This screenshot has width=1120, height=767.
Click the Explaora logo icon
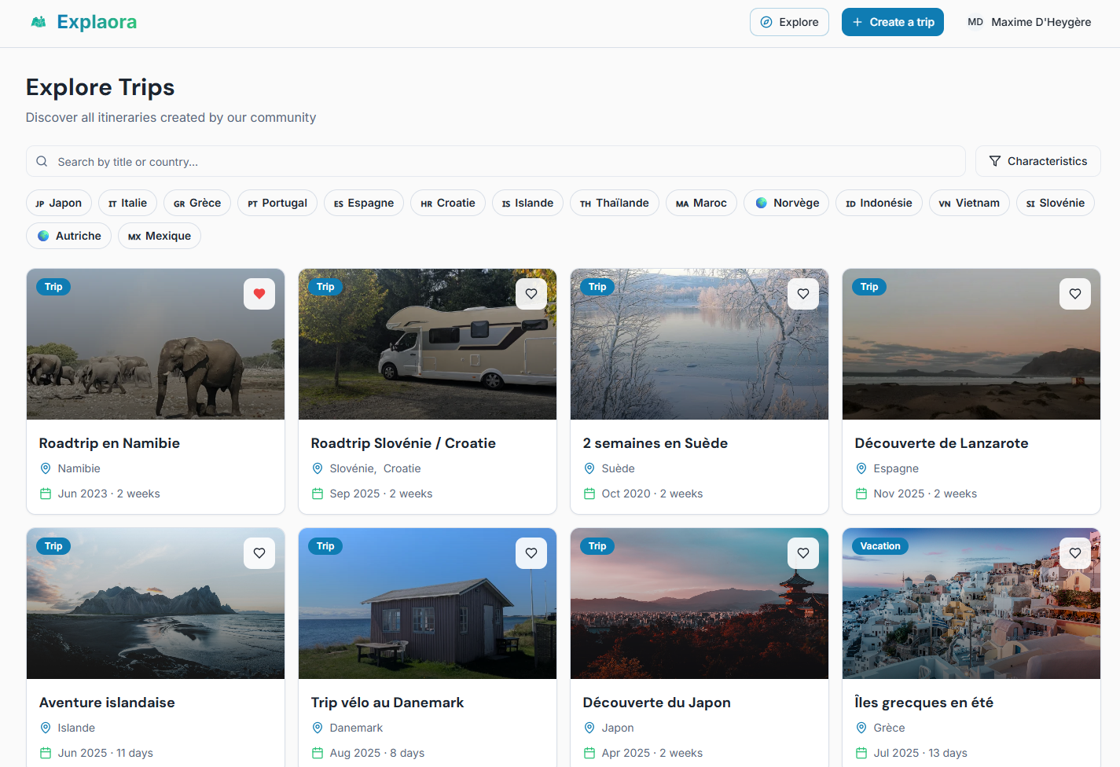click(37, 21)
